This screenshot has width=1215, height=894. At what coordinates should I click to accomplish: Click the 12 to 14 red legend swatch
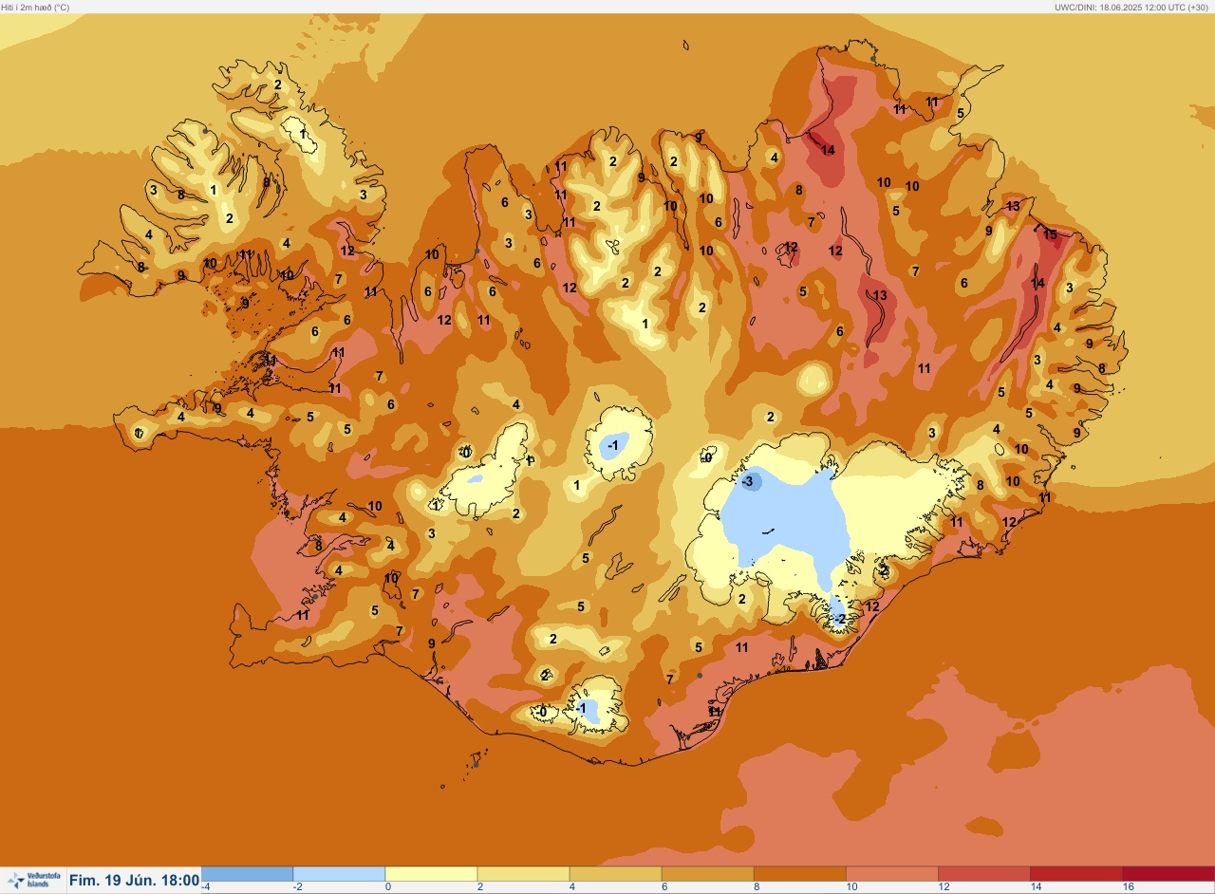tap(983, 873)
